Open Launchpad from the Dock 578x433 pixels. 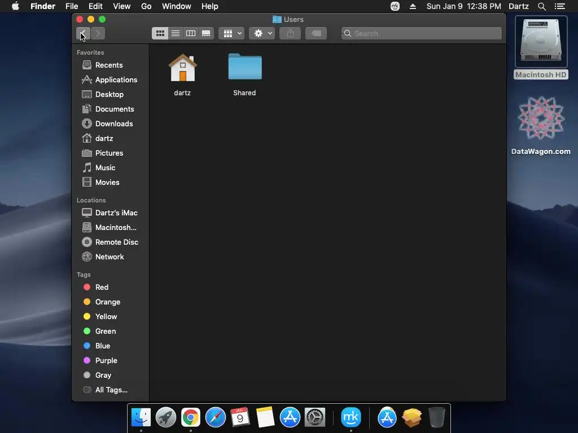[166, 418]
